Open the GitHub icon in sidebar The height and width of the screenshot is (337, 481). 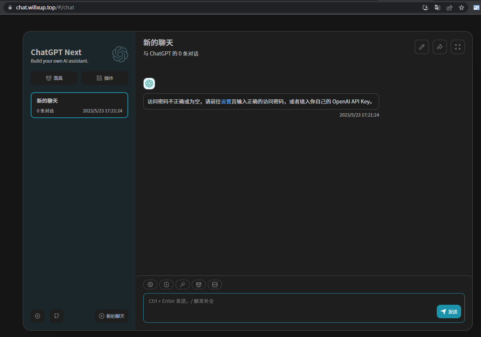click(57, 316)
